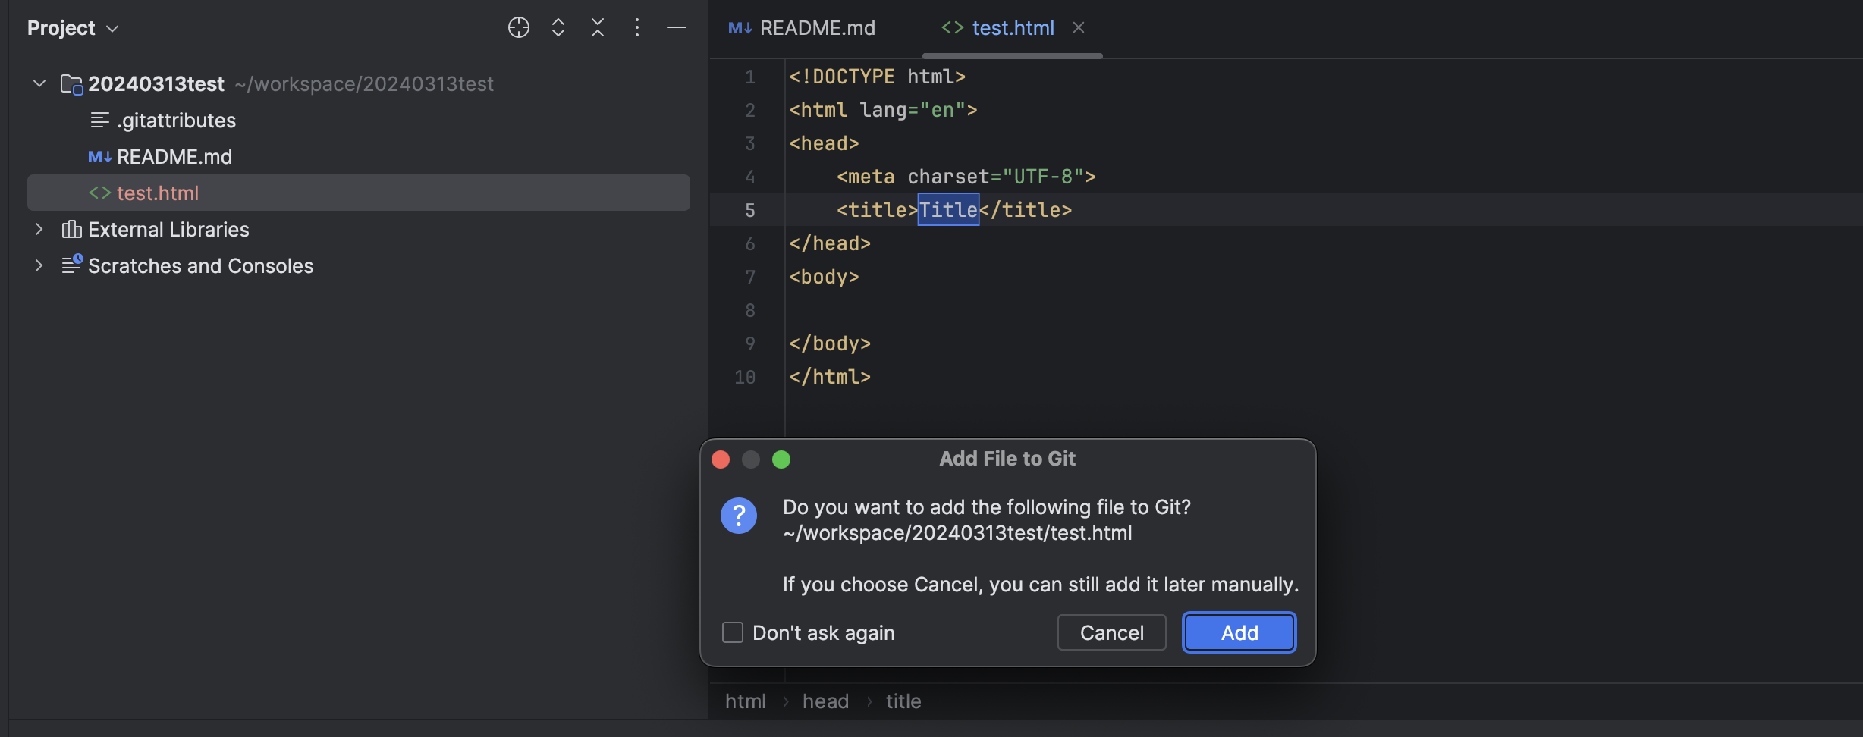Enable the Don't ask again checkbox
Viewport: 1863px width, 737px height.
(x=732, y=632)
